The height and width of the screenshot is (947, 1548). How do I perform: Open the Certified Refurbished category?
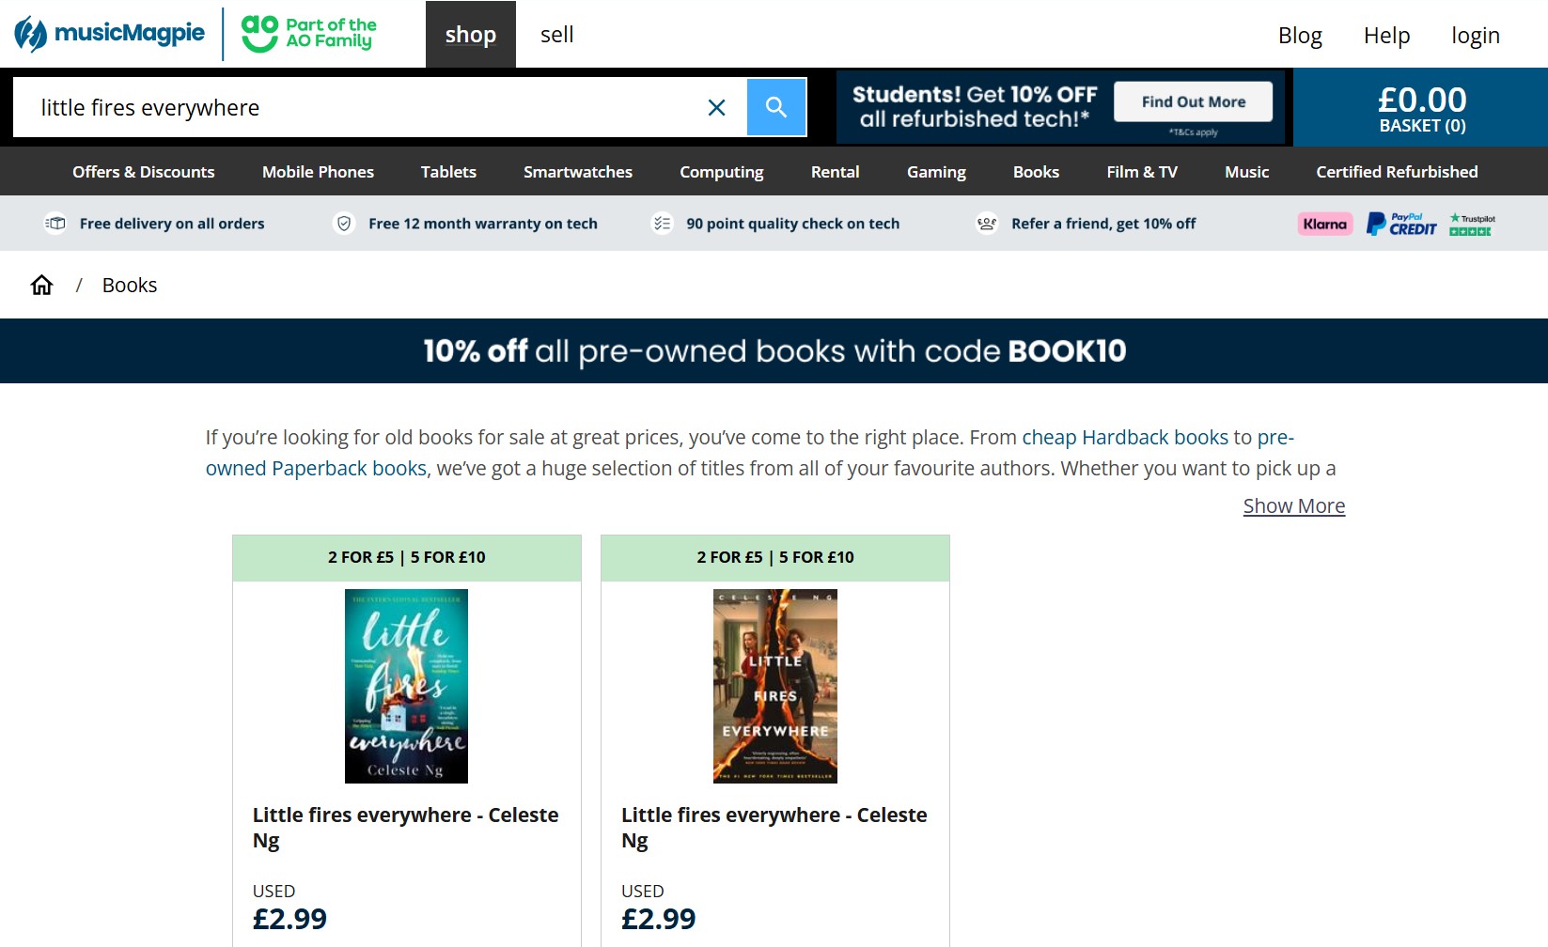[x=1397, y=171]
